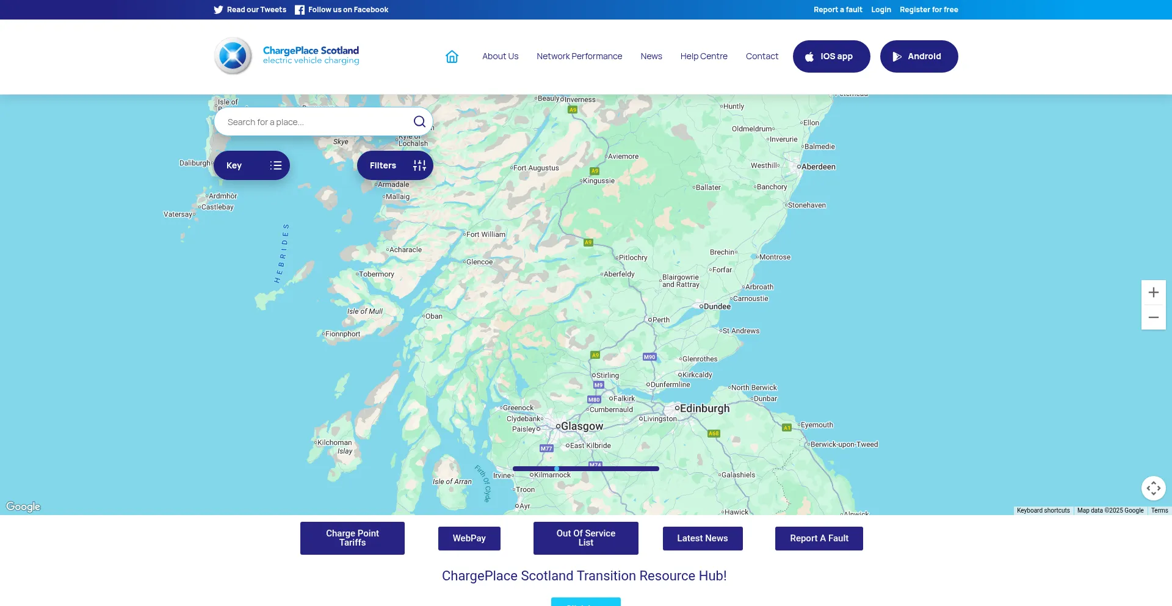Download the Android app

click(x=919, y=57)
